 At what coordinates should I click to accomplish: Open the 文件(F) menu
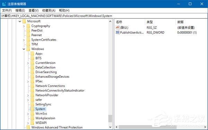click(x=7, y=10)
